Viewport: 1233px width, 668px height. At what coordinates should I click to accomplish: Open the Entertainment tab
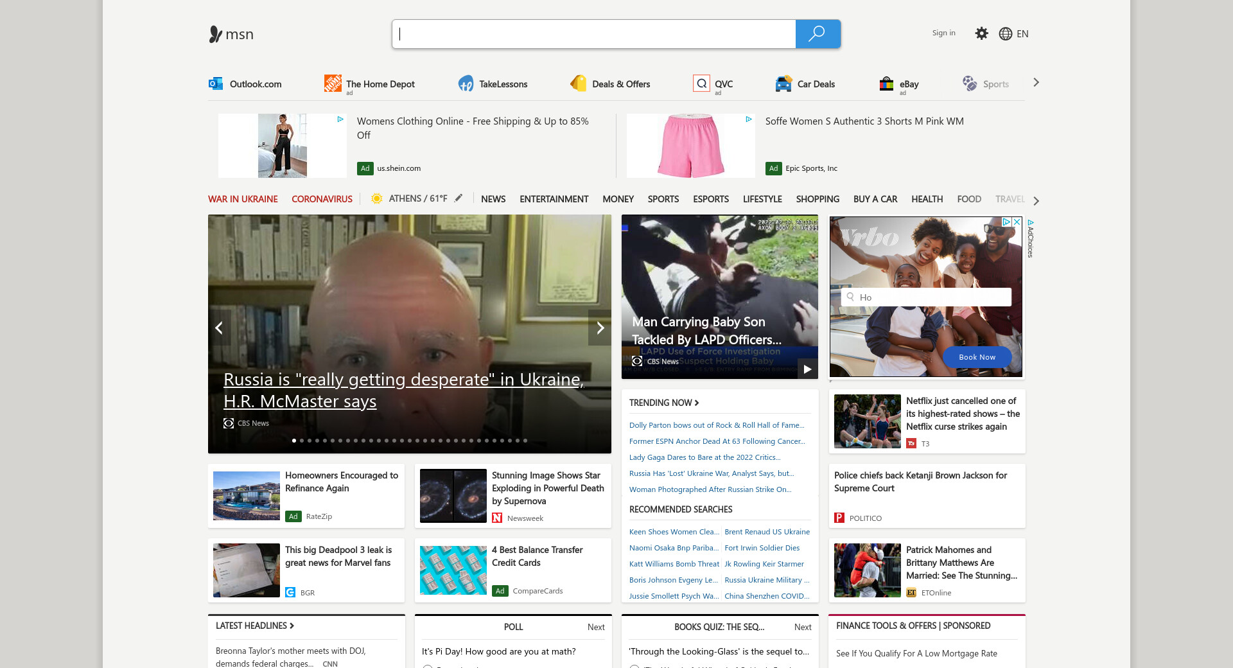tap(554, 199)
